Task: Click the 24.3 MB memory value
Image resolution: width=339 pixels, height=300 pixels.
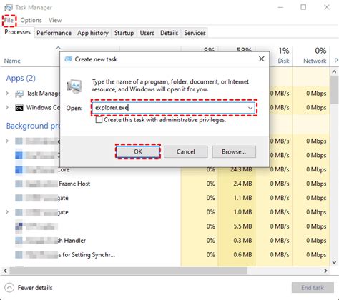Action: point(241,169)
